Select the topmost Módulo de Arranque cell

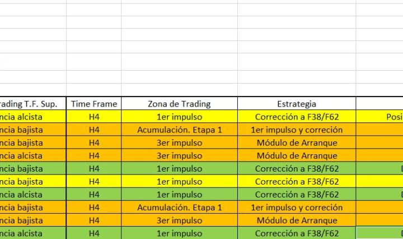[x=297, y=143]
